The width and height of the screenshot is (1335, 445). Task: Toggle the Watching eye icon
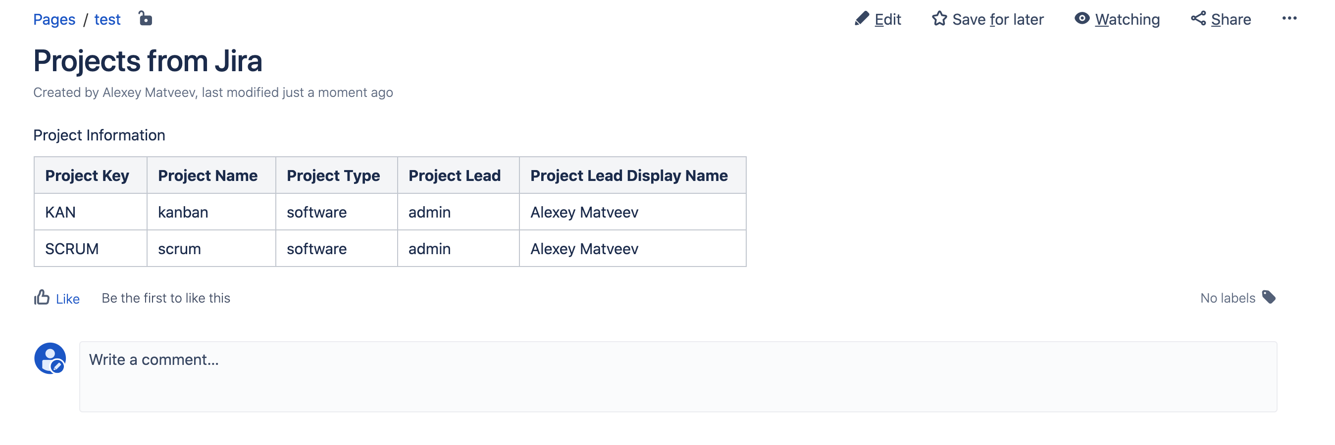click(x=1081, y=19)
